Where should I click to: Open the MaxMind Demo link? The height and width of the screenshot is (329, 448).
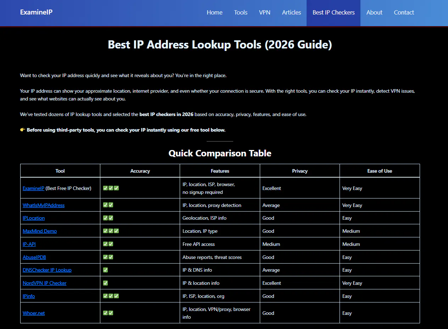click(40, 231)
